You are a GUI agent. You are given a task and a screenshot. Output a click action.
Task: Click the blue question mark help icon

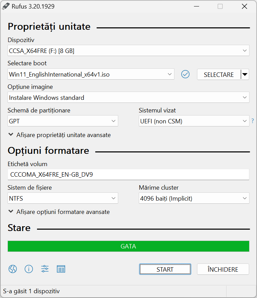click(x=253, y=121)
